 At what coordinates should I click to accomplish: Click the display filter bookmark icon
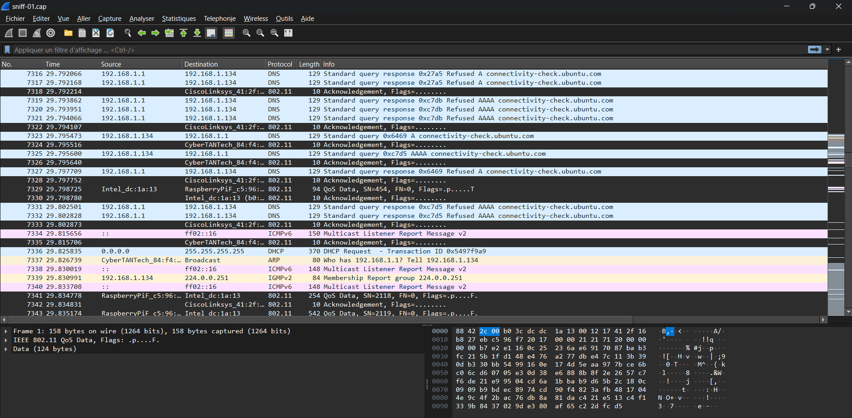click(7, 50)
